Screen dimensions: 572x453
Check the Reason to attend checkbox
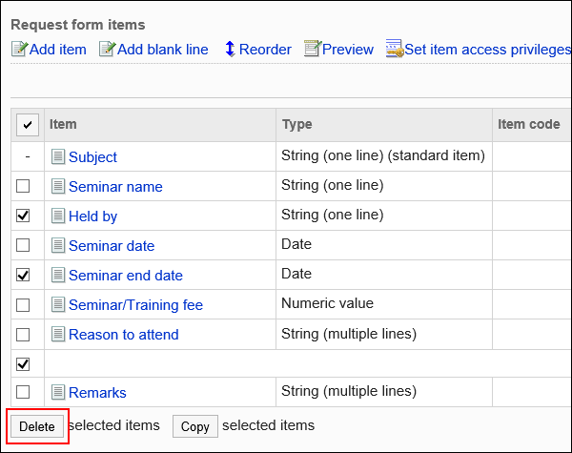[x=23, y=335]
